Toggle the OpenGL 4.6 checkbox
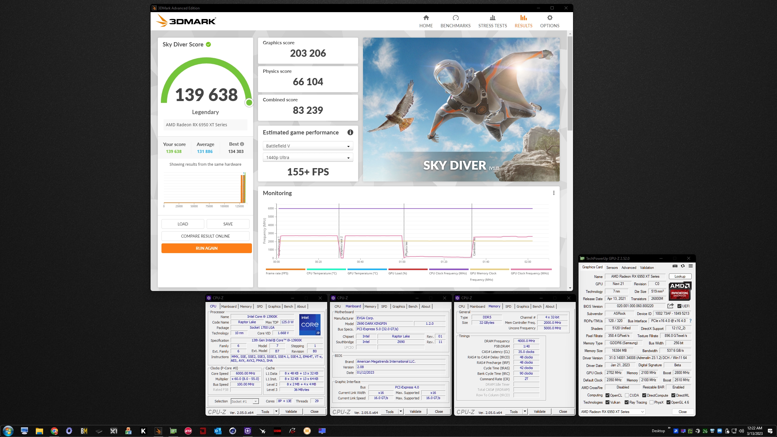 [x=668, y=402]
